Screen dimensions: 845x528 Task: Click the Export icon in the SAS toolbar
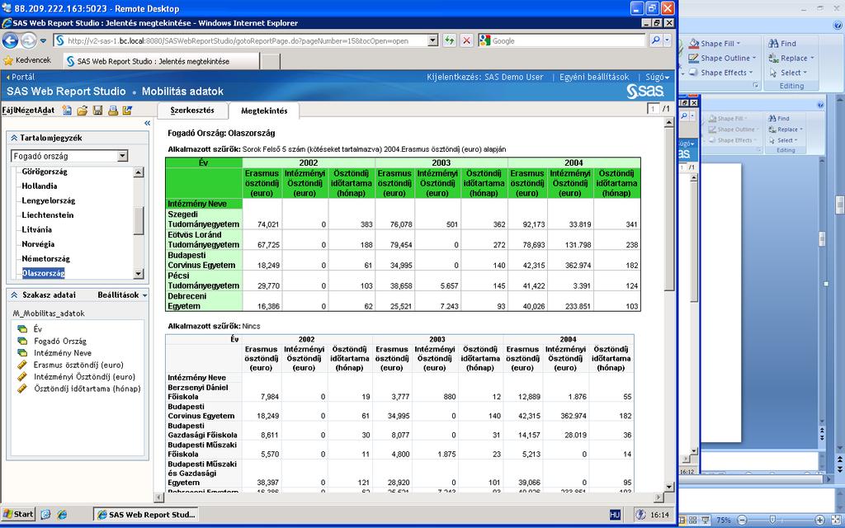127,111
